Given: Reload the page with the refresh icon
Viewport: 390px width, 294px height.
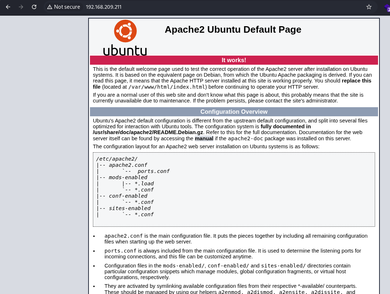Looking at the screenshot, I should point(34,7).
